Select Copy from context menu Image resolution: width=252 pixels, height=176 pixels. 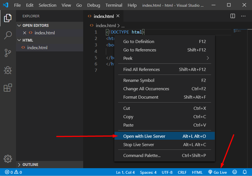(x=165, y=116)
